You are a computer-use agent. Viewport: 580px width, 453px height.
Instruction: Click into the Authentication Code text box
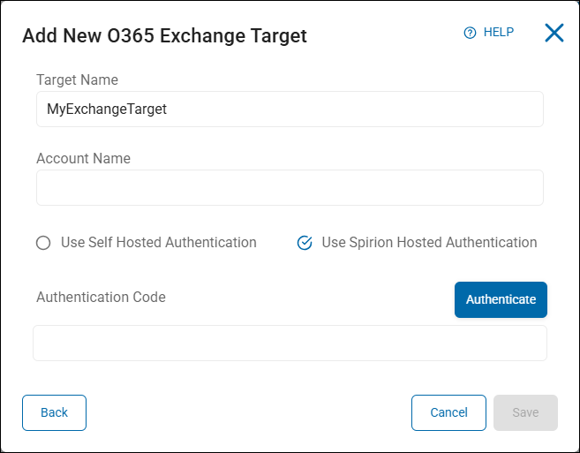tap(290, 344)
